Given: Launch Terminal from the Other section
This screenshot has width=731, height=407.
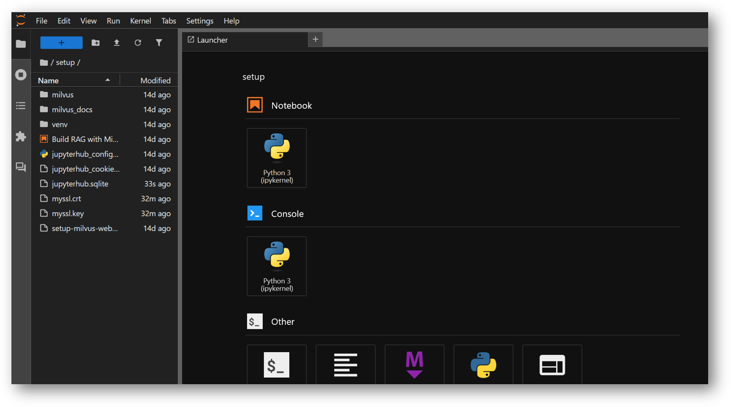Looking at the screenshot, I should coord(277,365).
